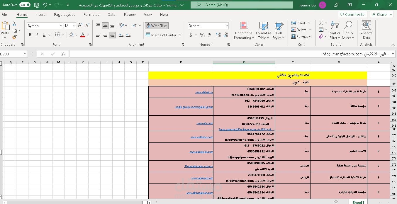Toggle Italic formatting
The width and height of the screenshot is (397, 204).
point(37,35)
